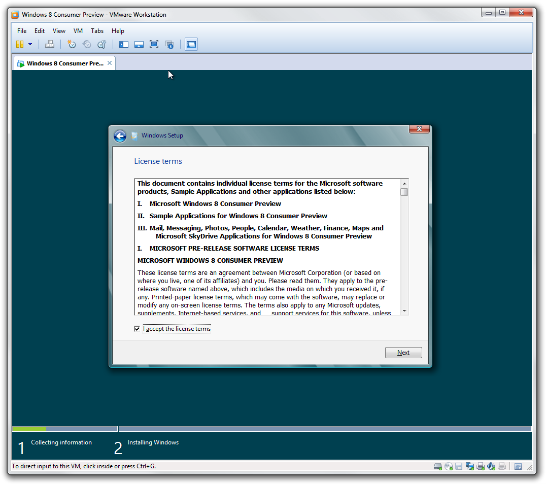Click the back arrow in Windows Setup
This screenshot has width=546, height=484.
coord(120,136)
